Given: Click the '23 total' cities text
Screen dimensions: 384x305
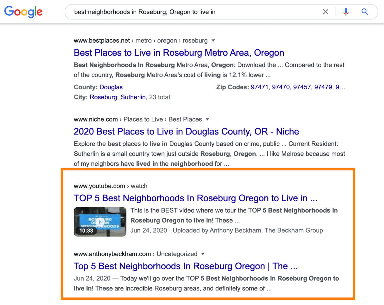Looking at the screenshot, I should (159, 97).
